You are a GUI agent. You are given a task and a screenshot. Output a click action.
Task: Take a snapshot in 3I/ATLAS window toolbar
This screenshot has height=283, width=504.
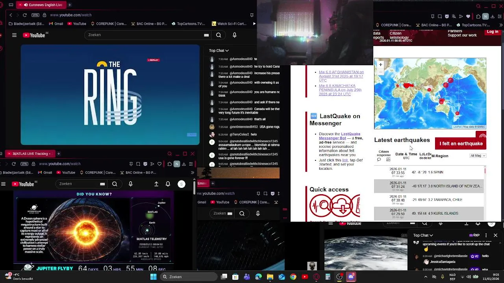click(x=138, y=164)
